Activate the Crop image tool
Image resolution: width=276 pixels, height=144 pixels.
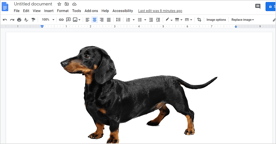pos(199,20)
